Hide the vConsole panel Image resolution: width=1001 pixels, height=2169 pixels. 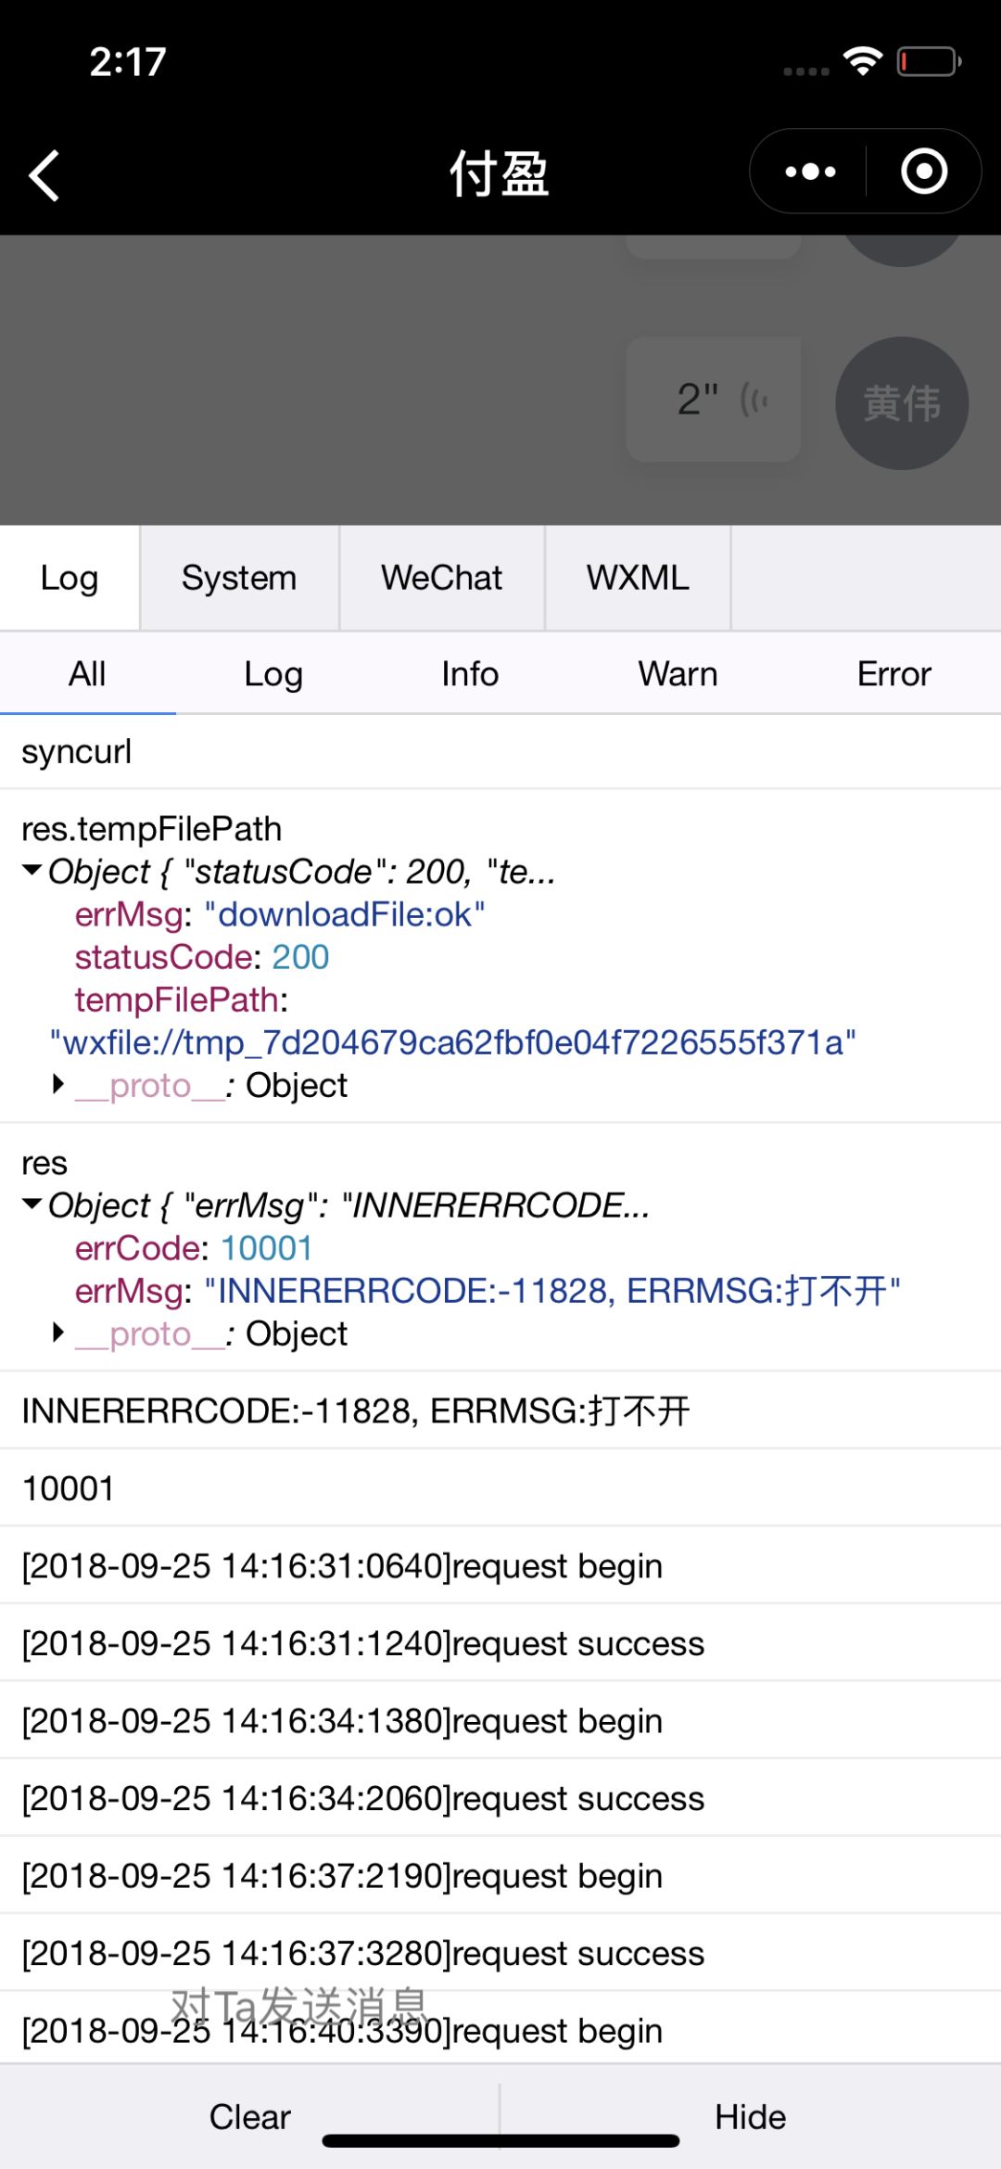[x=751, y=2117]
